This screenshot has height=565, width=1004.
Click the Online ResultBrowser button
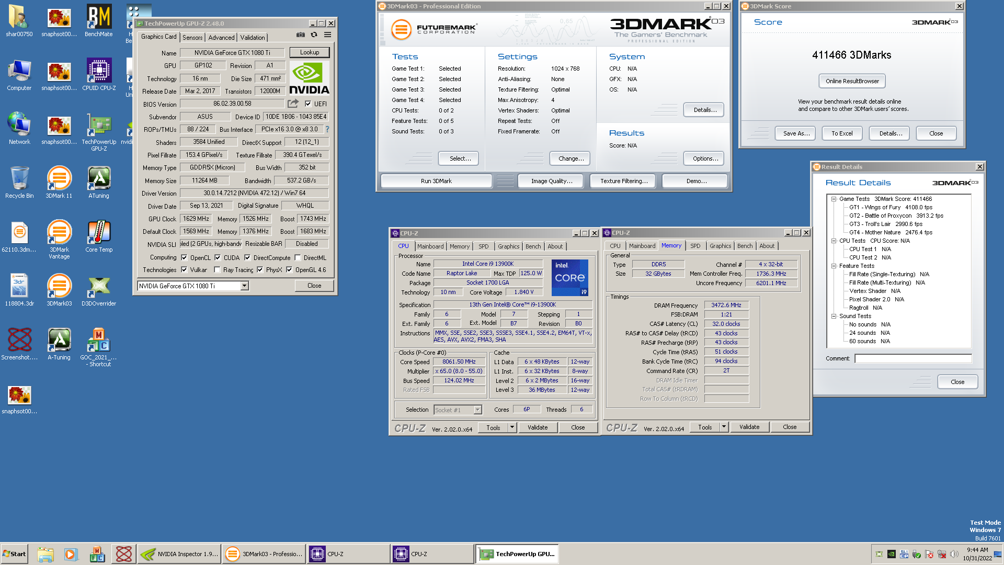point(852,81)
